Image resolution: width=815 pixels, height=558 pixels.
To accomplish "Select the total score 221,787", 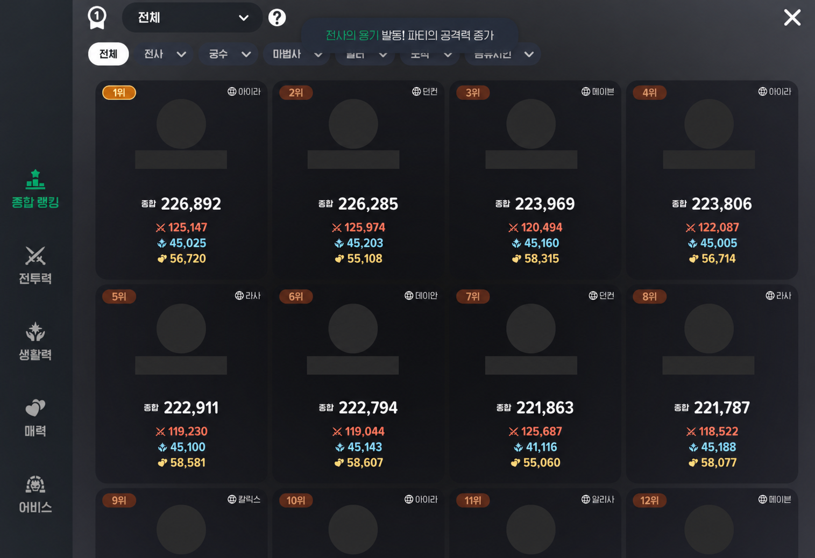I will point(721,408).
